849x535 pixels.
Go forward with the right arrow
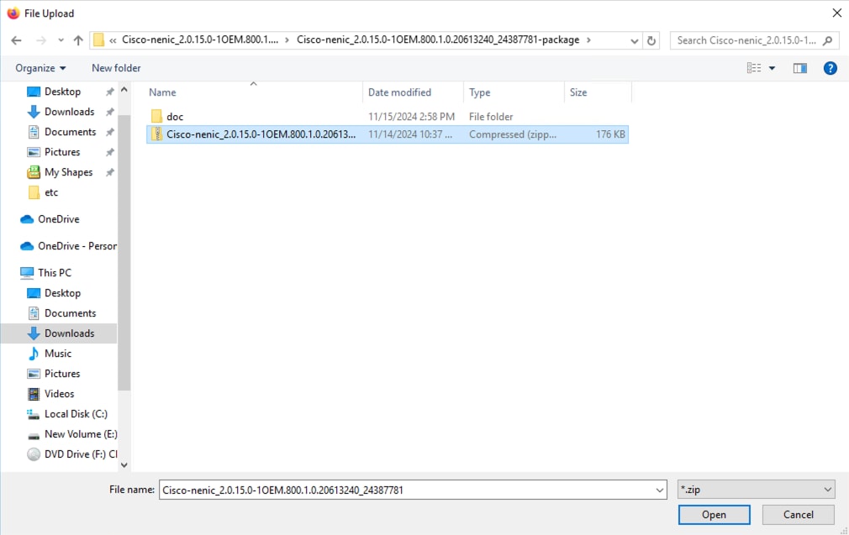(x=41, y=40)
